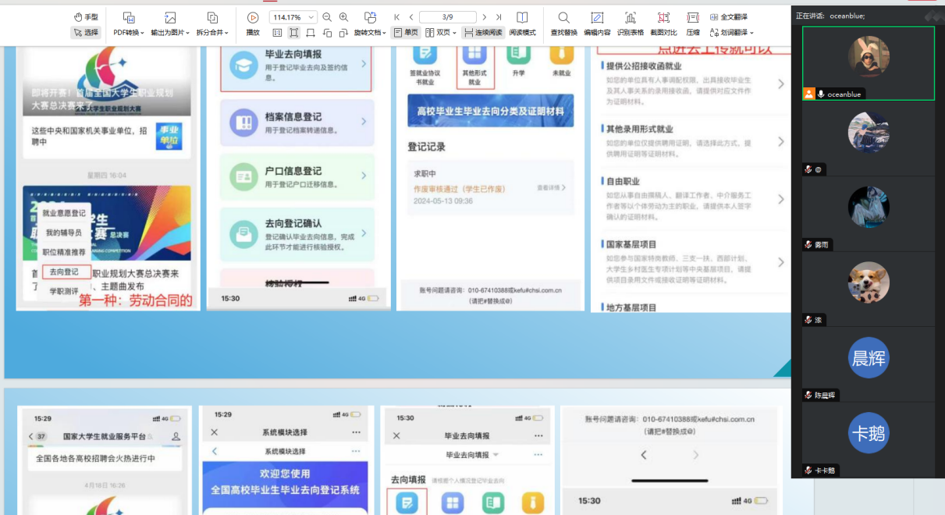The width and height of the screenshot is (945, 515).
Task: Click the PDF转换 convert icon
Action: point(129,17)
